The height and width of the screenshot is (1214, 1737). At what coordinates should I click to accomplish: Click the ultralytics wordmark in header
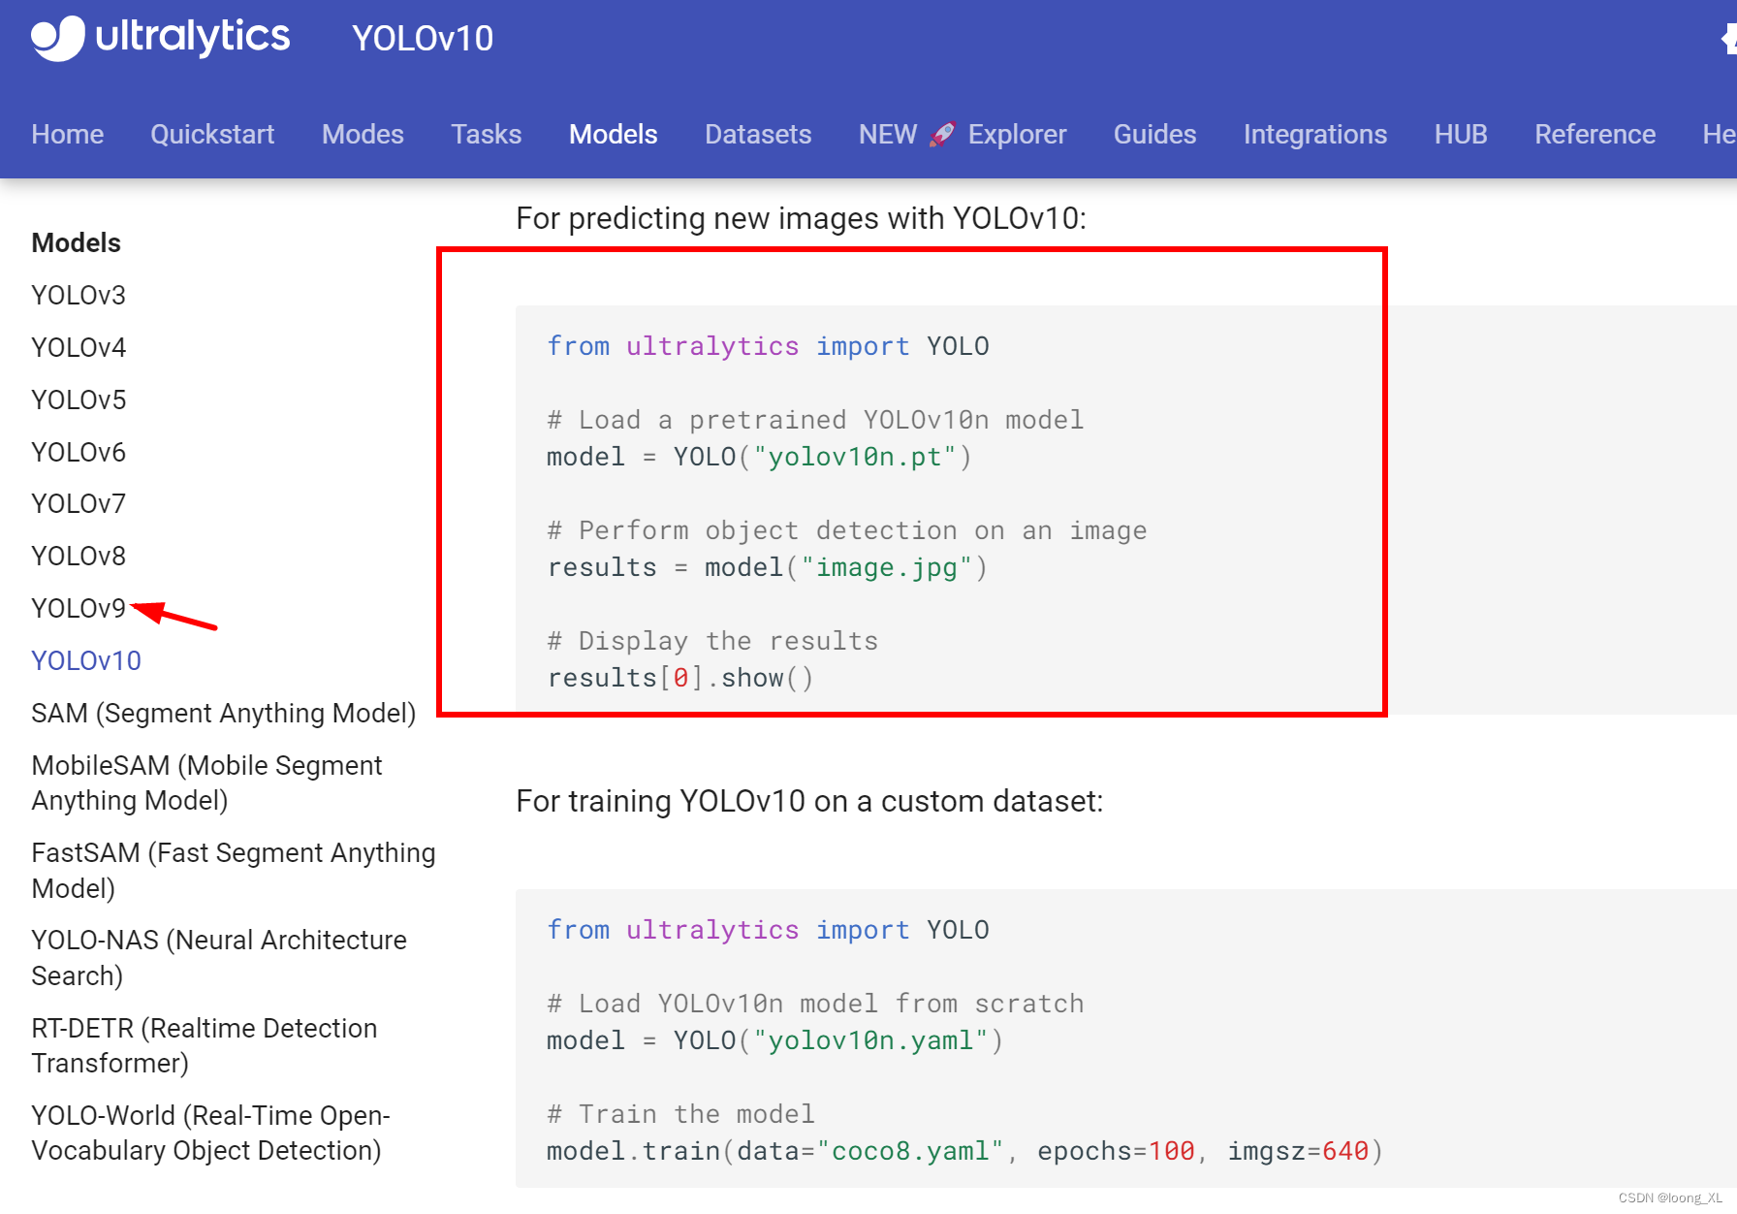pyautogui.click(x=193, y=37)
